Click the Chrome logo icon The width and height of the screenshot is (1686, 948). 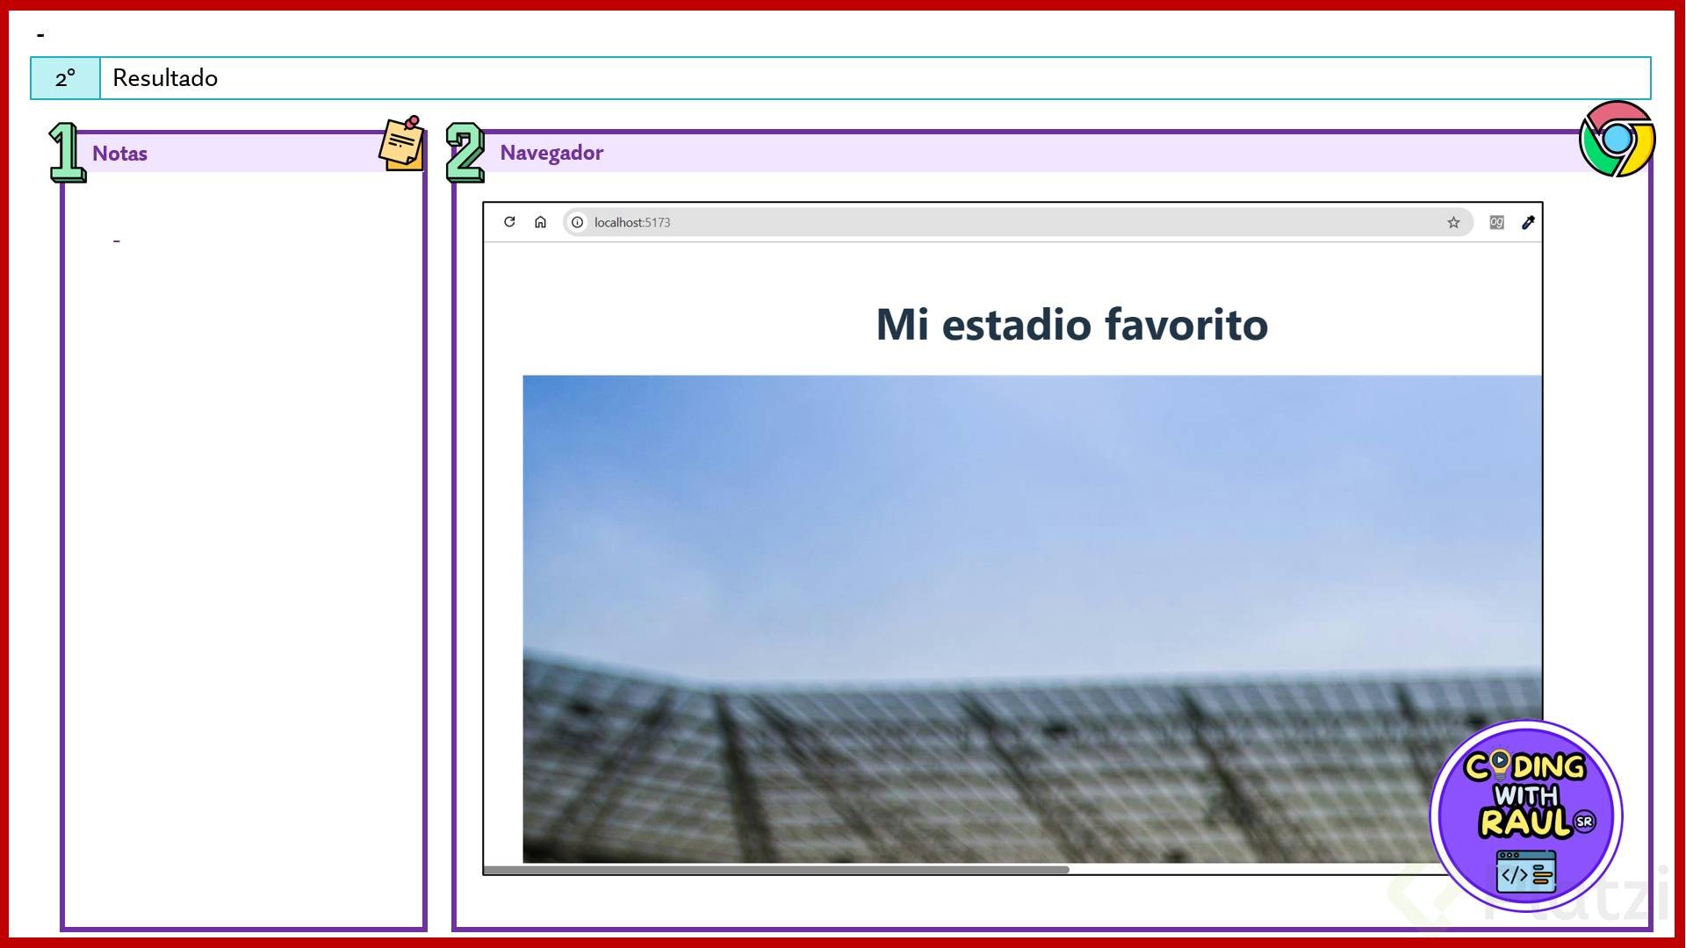[x=1617, y=139]
